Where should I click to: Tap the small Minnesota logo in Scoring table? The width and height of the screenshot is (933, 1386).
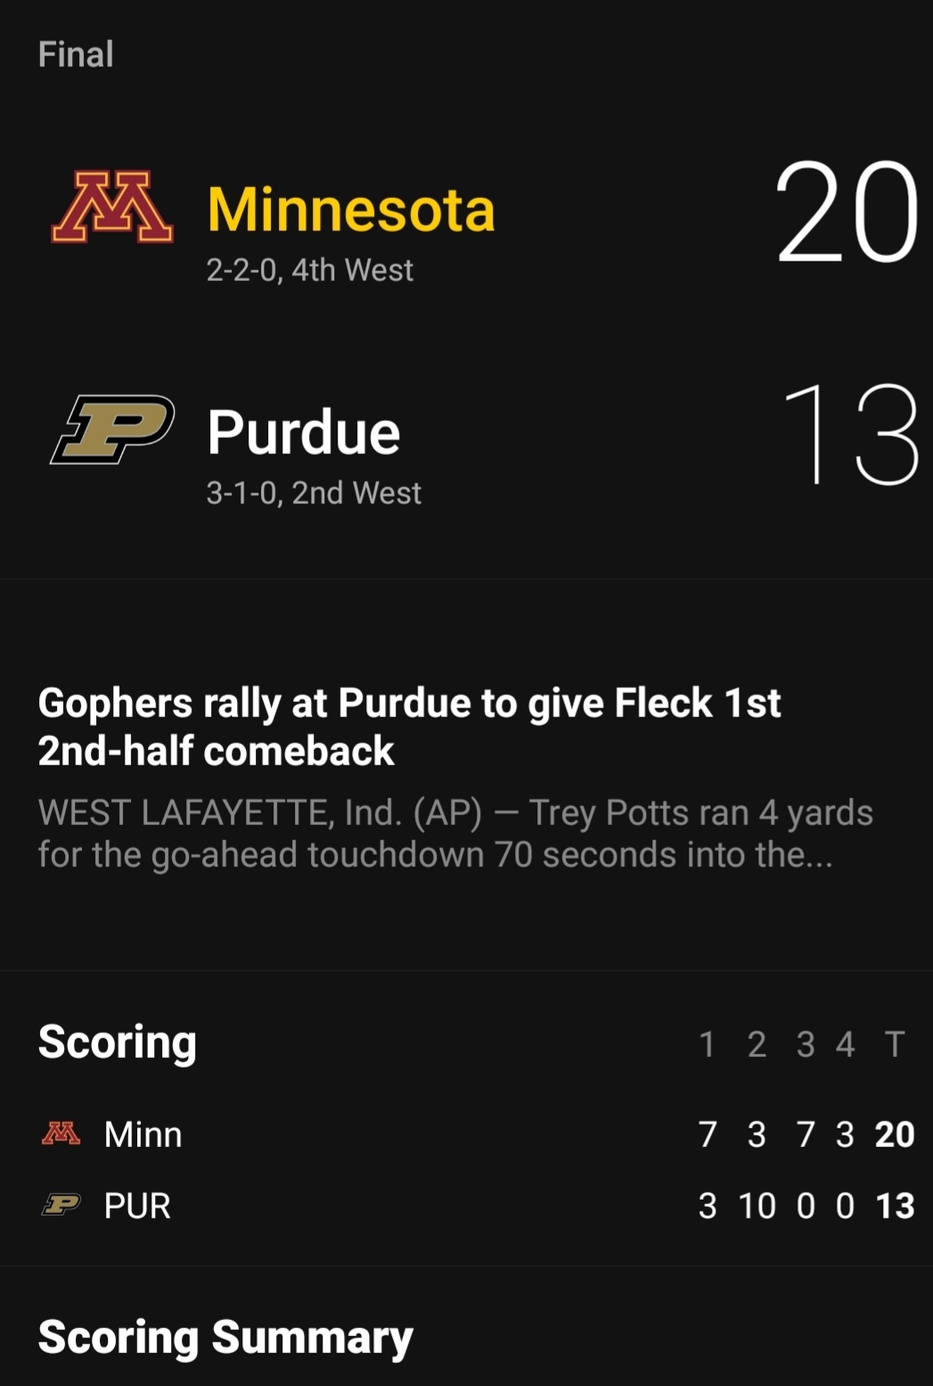click(61, 1134)
